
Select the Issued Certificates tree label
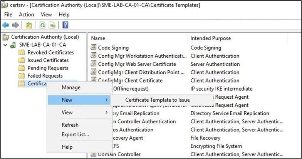[x=48, y=60]
